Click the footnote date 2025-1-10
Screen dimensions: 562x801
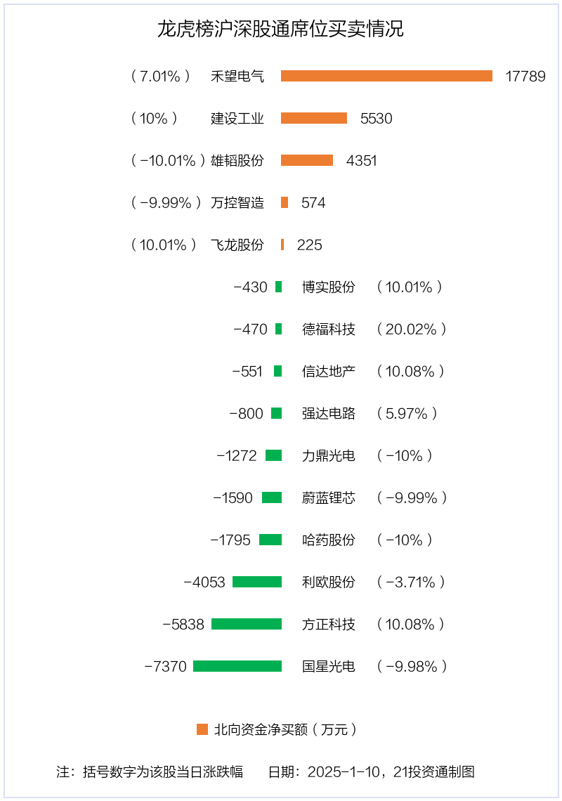point(344,771)
